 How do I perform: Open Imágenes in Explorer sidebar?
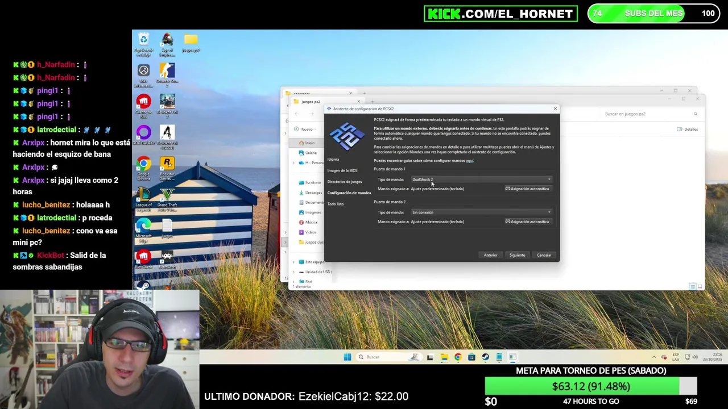point(311,212)
